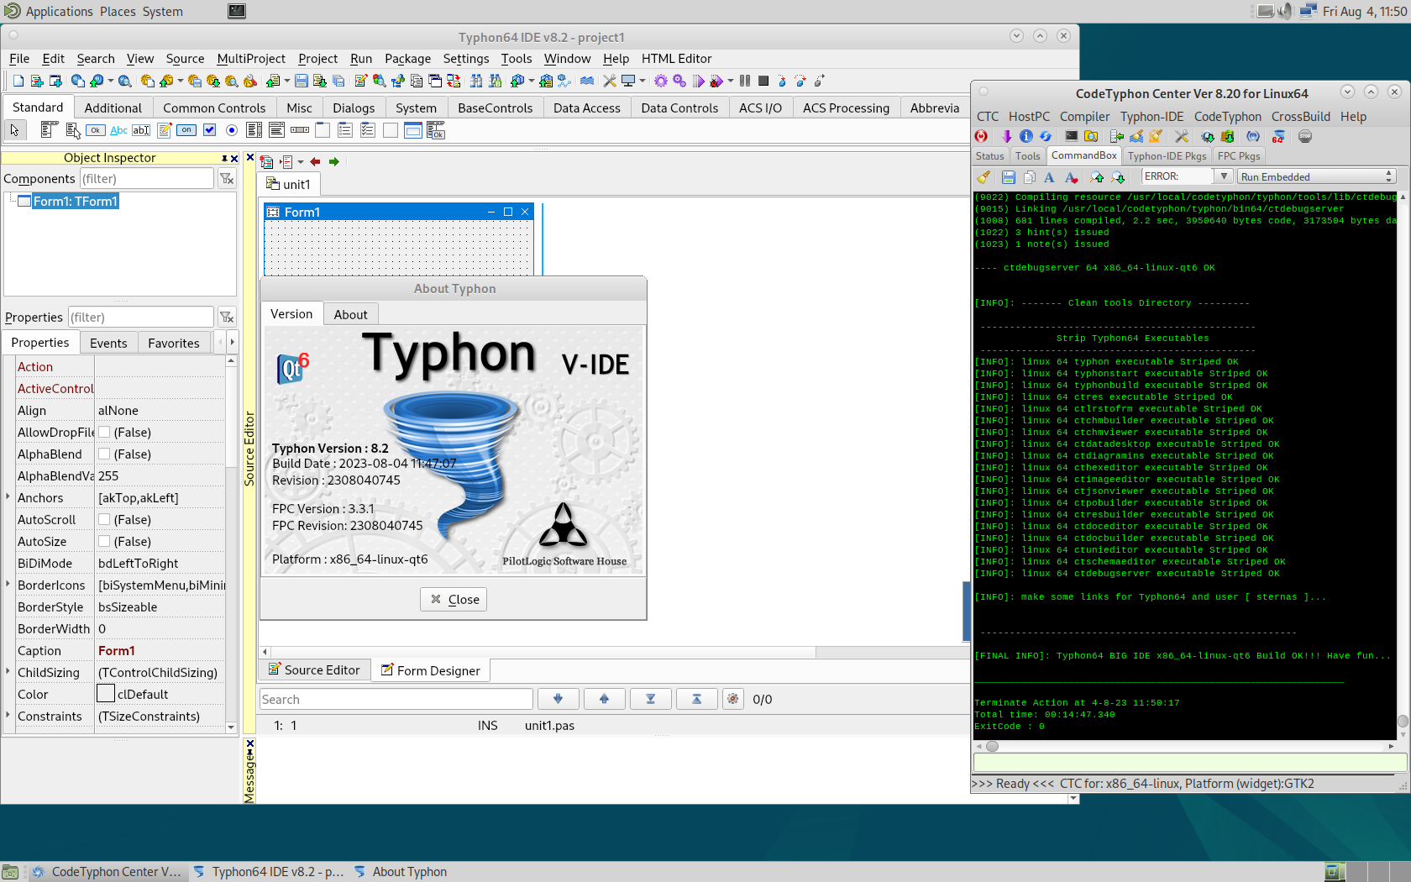Click the Search input field below the editor
Screen dimensions: 1411x882
point(396,699)
